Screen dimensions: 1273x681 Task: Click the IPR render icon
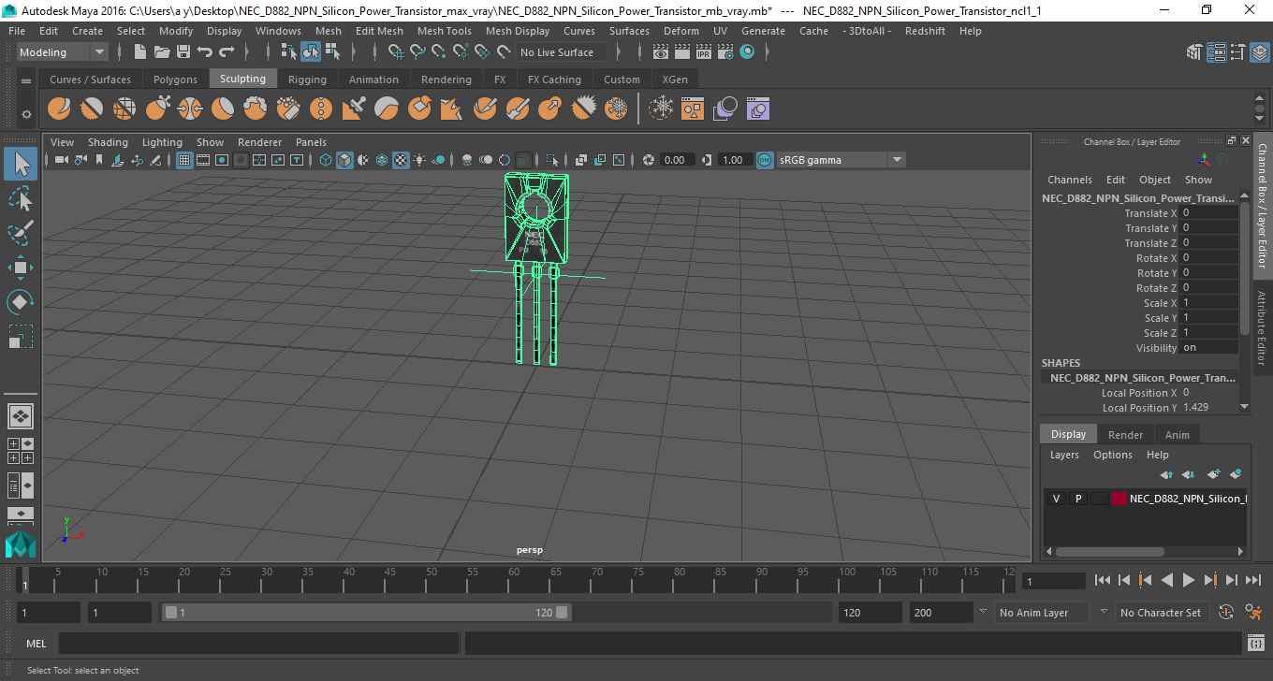704,52
